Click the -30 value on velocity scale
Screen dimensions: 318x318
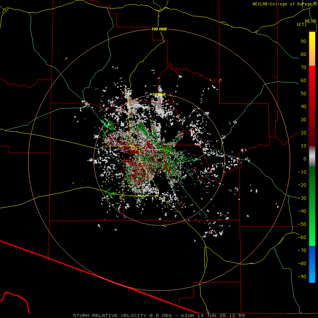pyautogui.click(x=302, y=198)
